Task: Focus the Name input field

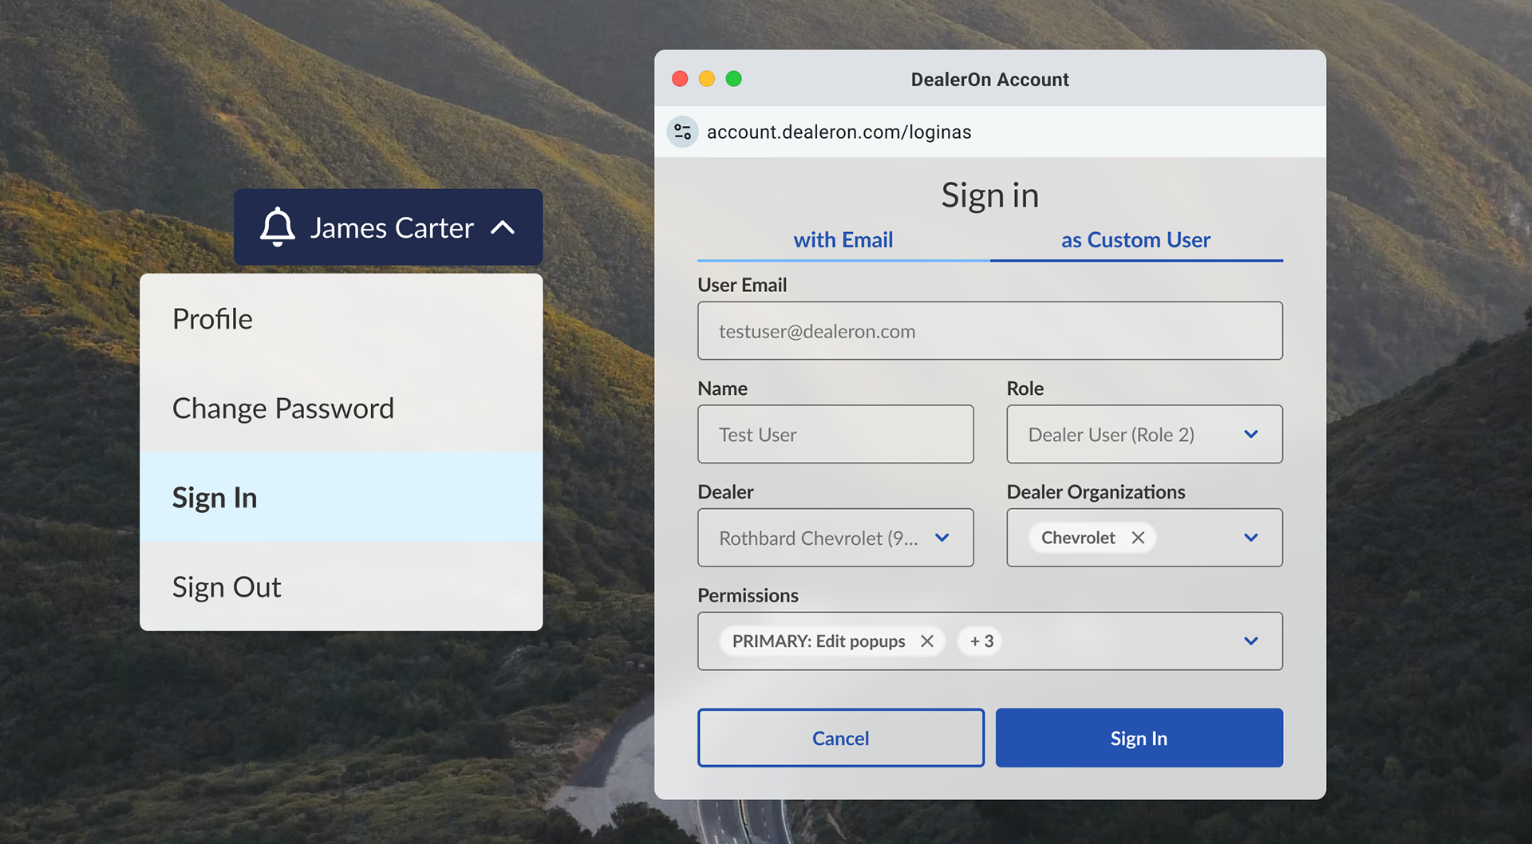Action: [835, 434]
